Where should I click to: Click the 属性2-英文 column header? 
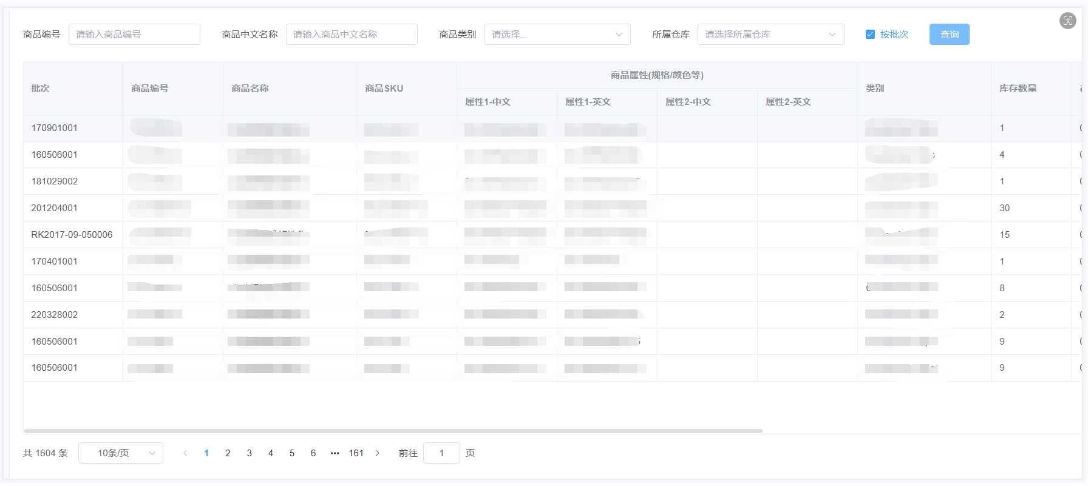(807, 102)
